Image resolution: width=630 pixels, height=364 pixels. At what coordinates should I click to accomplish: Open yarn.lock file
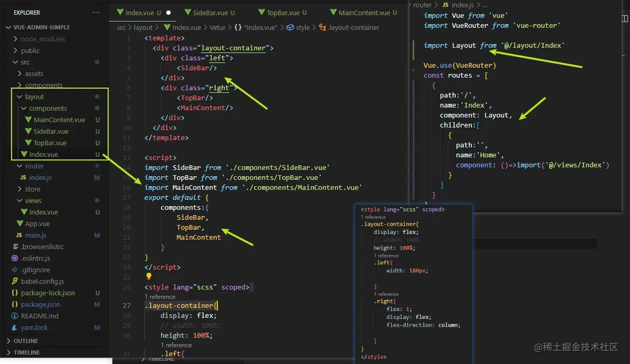34,327
